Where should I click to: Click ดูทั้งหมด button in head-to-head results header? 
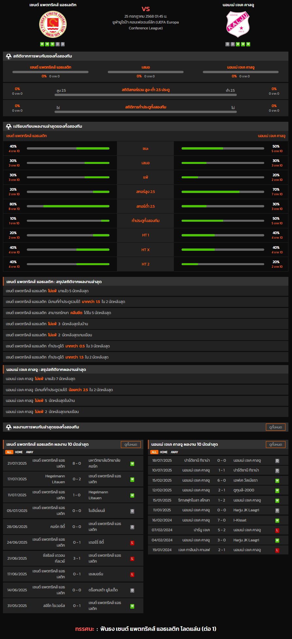pyautogui.click(x=276, y=427)
